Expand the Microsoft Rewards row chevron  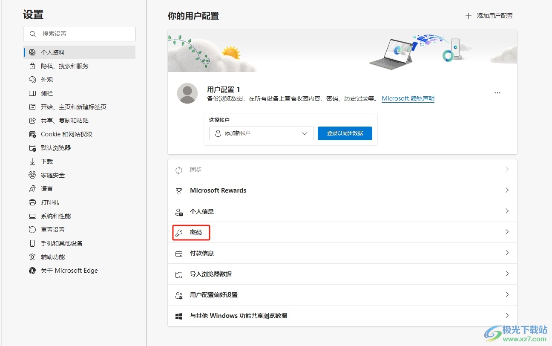coord(507,190)
